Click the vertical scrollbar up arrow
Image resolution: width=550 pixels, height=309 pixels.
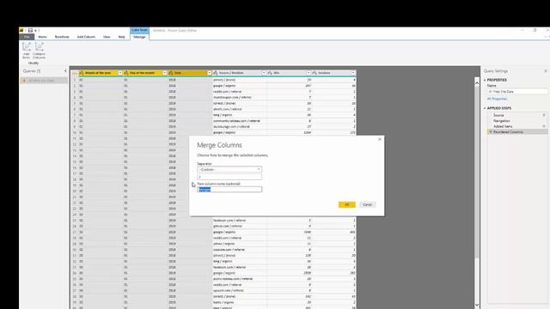coord(477,83)
